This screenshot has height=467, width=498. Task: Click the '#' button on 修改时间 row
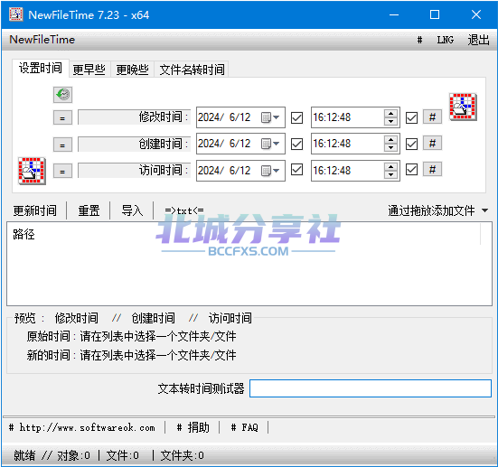(x=432, y=117)
